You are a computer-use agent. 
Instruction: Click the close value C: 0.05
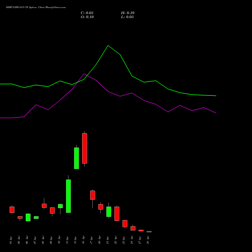point(87,13)
